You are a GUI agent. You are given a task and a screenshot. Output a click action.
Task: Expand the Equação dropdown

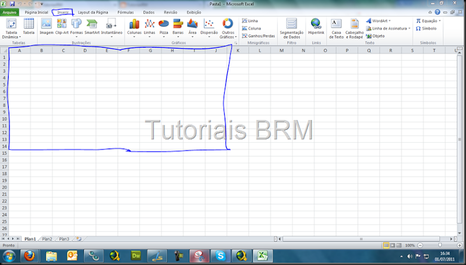coord(440,21)
